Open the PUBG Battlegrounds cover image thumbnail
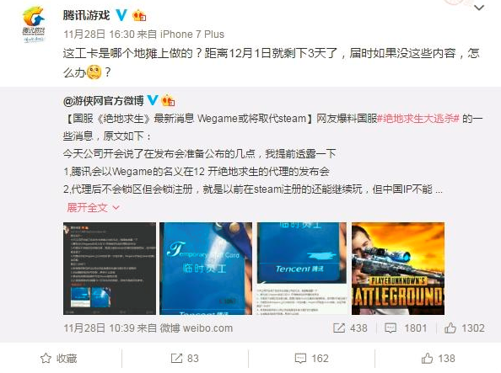 [398, 269]
